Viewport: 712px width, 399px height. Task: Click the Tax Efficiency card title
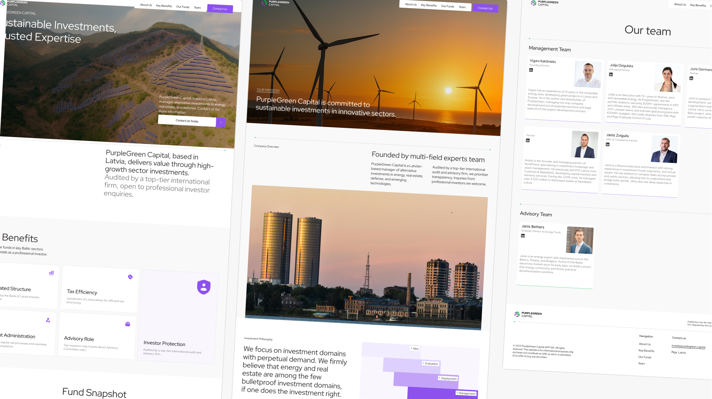(x=82, y=292)
